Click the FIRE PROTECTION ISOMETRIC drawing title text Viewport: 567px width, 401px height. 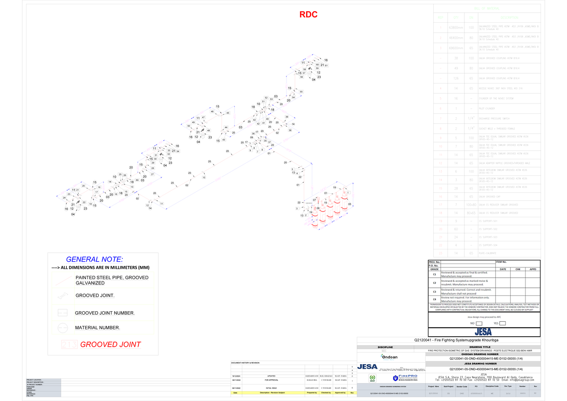tap(480, 350)
